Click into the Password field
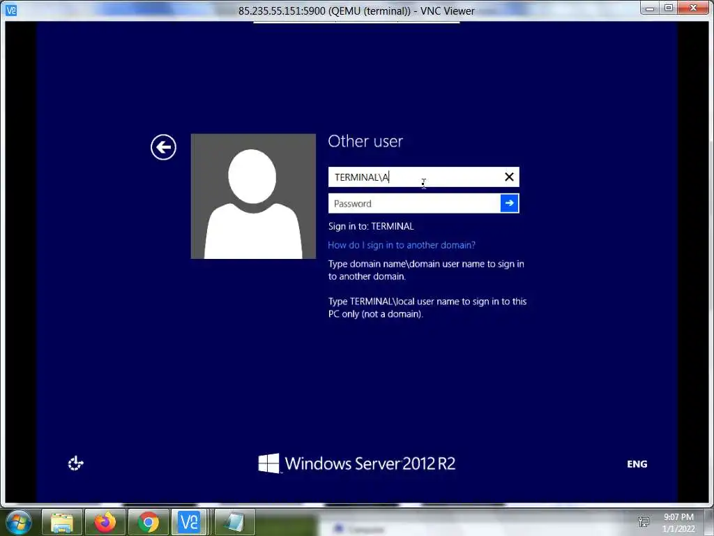714x536 pixels. click(x=414, y=203)
